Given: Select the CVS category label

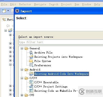Looking at the screenshot, I should [32, 95].
